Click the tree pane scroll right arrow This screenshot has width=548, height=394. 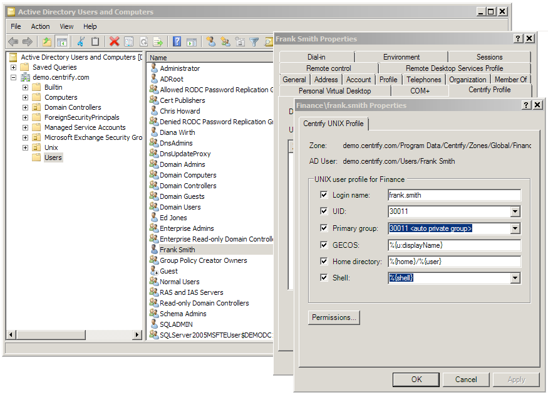click(137, 335)
